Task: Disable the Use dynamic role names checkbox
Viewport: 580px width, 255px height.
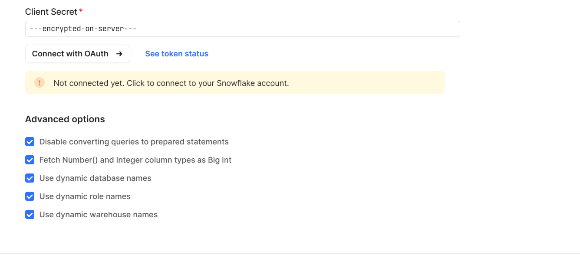Action: 30,196
